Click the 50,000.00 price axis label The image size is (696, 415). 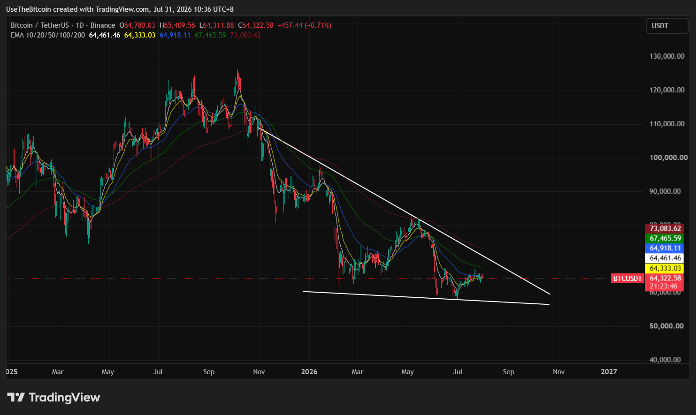[x=666, y=326]
